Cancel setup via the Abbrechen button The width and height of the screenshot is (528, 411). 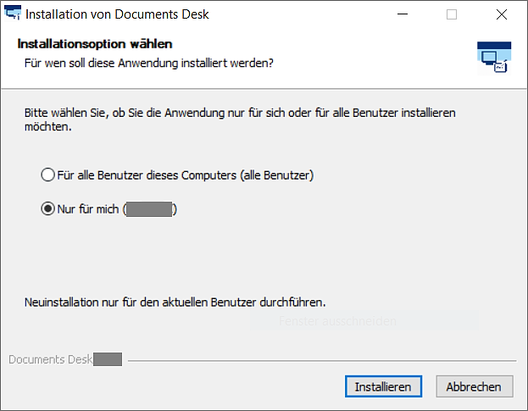pos(475,386)
